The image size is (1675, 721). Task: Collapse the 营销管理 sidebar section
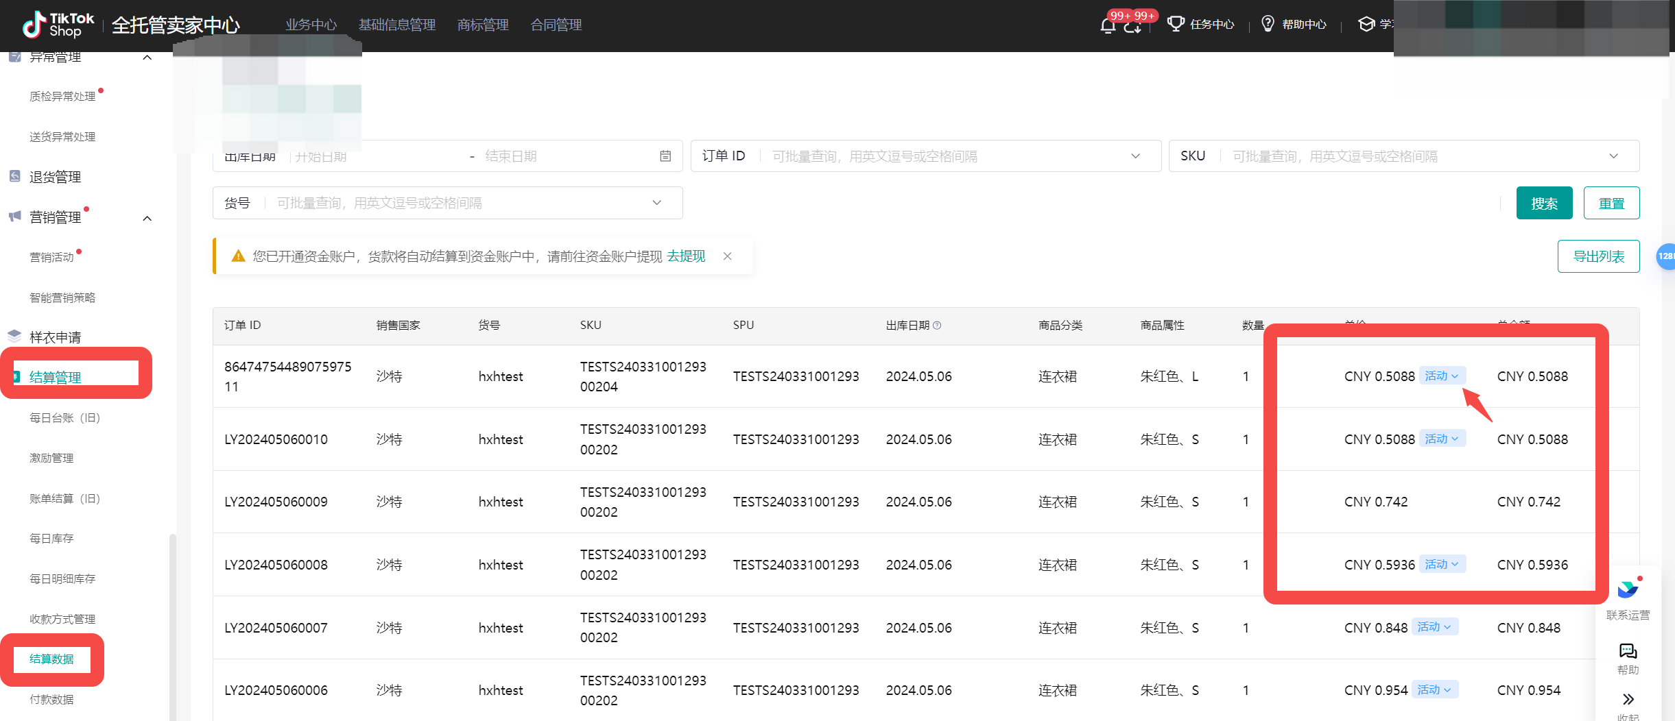[147, 219]
